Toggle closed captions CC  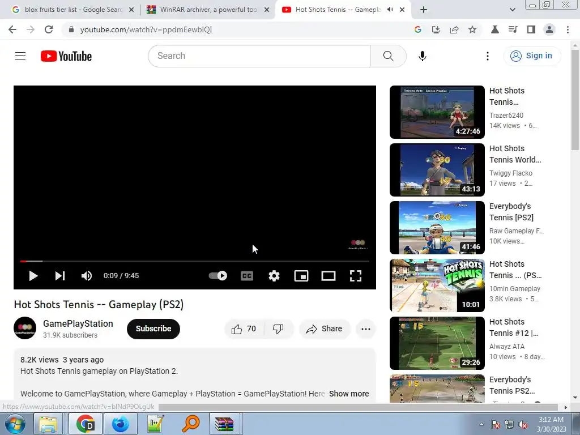click(x=247, y=276)
